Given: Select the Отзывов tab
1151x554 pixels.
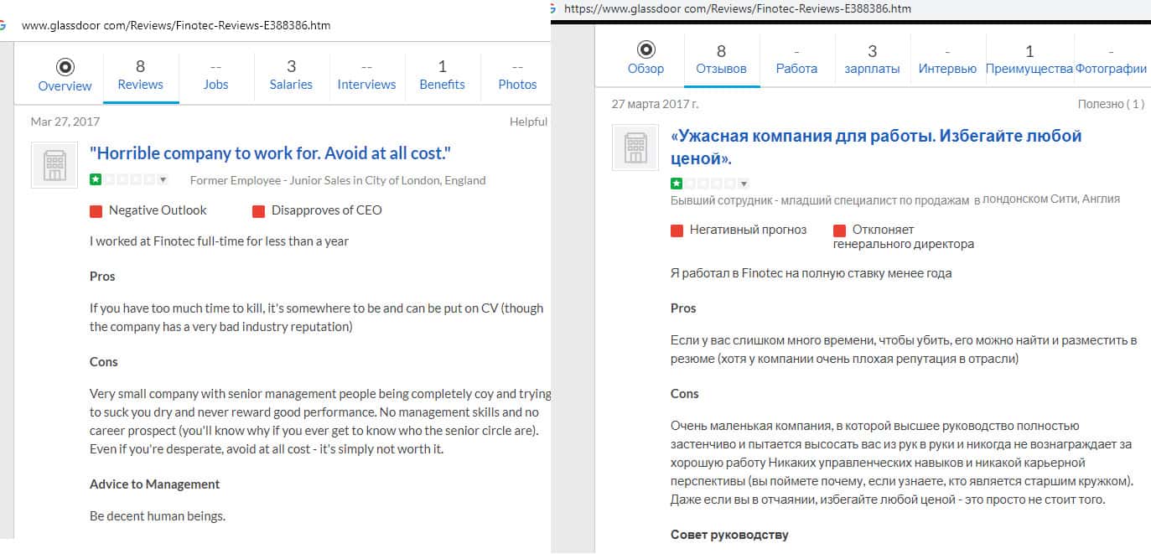Looking at the screenshot, I should (721, 60).
